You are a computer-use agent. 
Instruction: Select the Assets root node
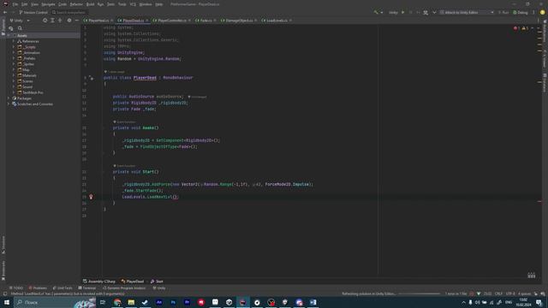click(x=21, y=36)
